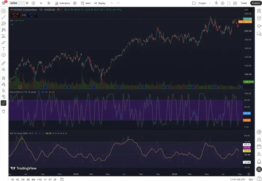Click the Trade button
Image resolution: width=262 pixels, height=181 pixels.
coord(244,3)
